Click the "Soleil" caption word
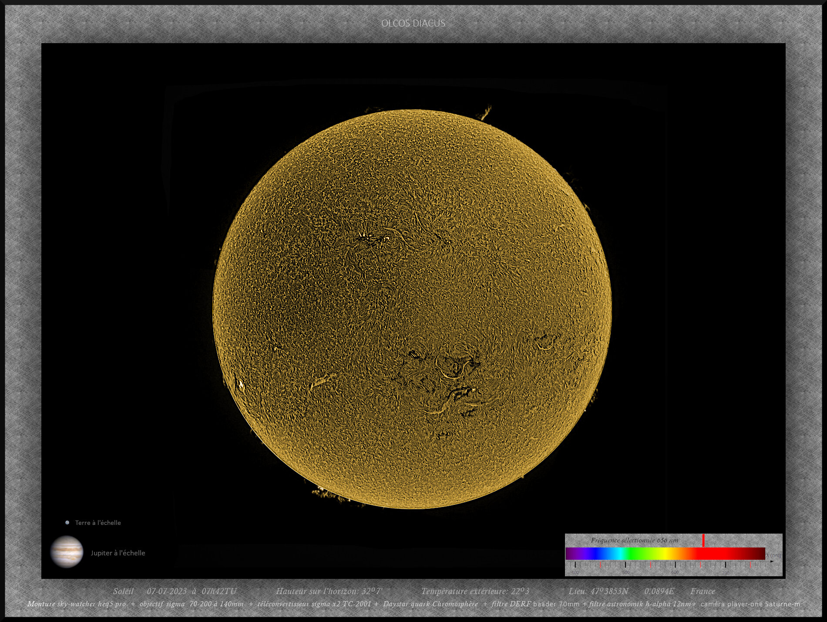 (123, 591)
